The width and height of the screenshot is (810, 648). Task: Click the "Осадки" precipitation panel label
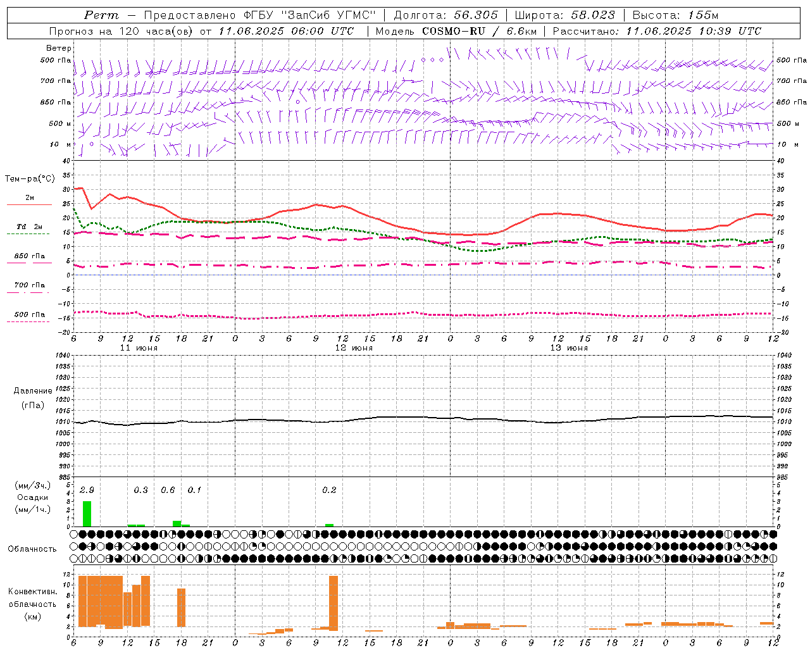pos(32,497)
